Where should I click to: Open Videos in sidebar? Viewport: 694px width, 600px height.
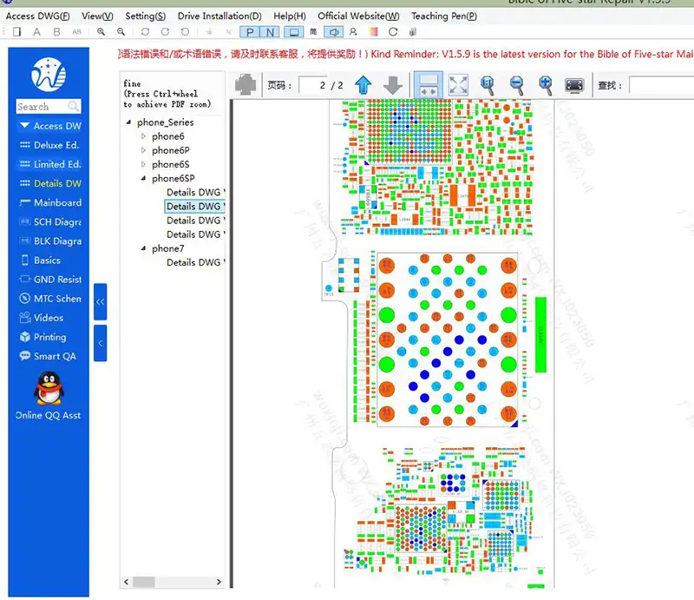(x=42, y=318)
